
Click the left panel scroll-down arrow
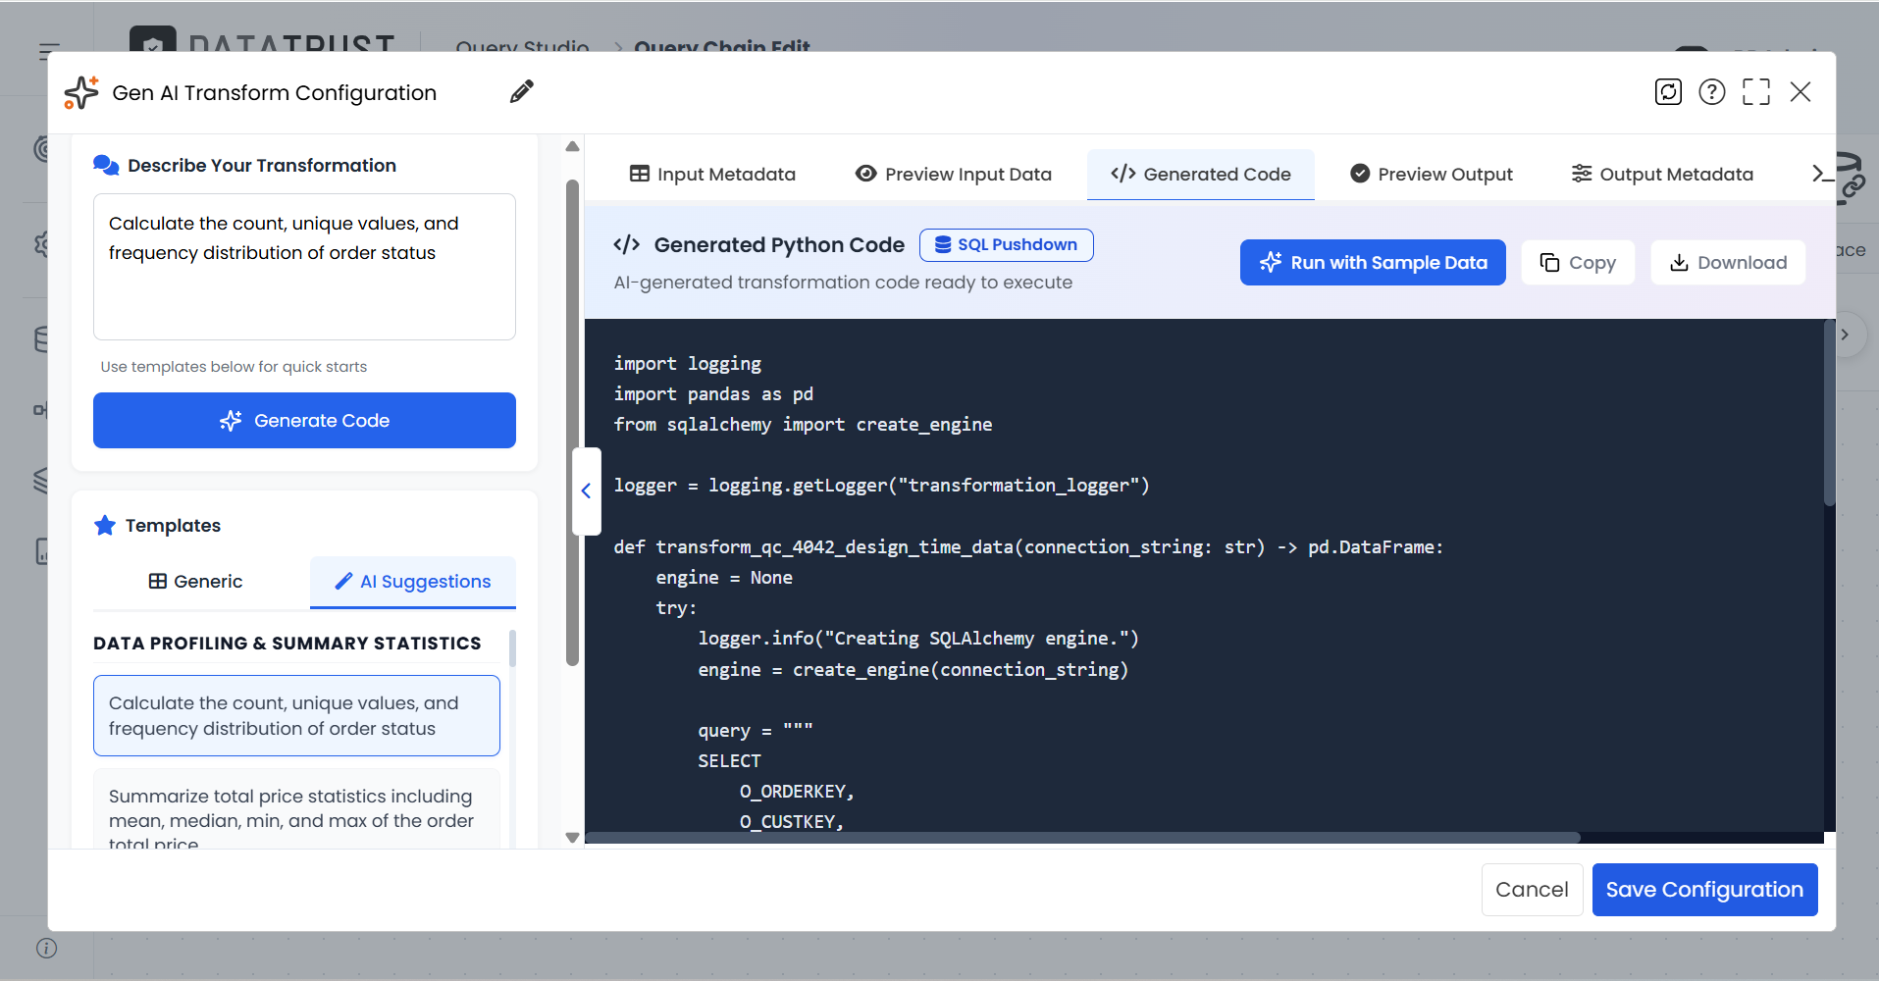(573, 838)
